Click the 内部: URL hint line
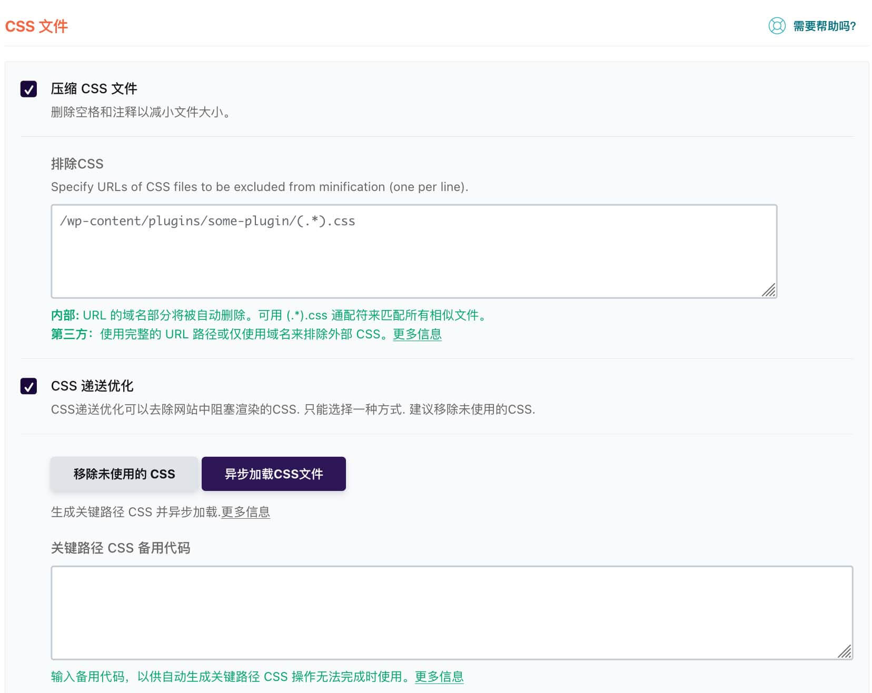This screenshot has height=693, width=872. 270,315
